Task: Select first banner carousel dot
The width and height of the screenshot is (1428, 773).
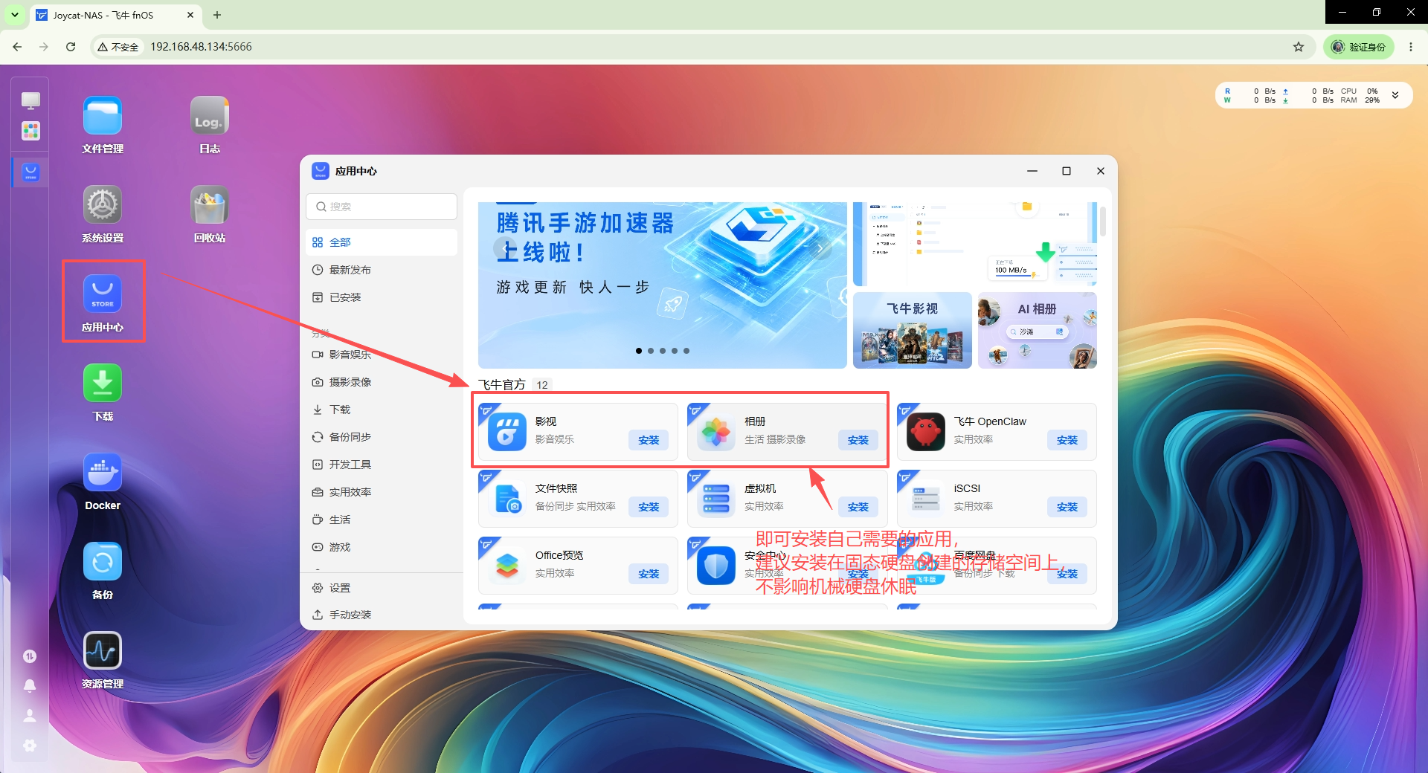Action: (x=639, y=351)
